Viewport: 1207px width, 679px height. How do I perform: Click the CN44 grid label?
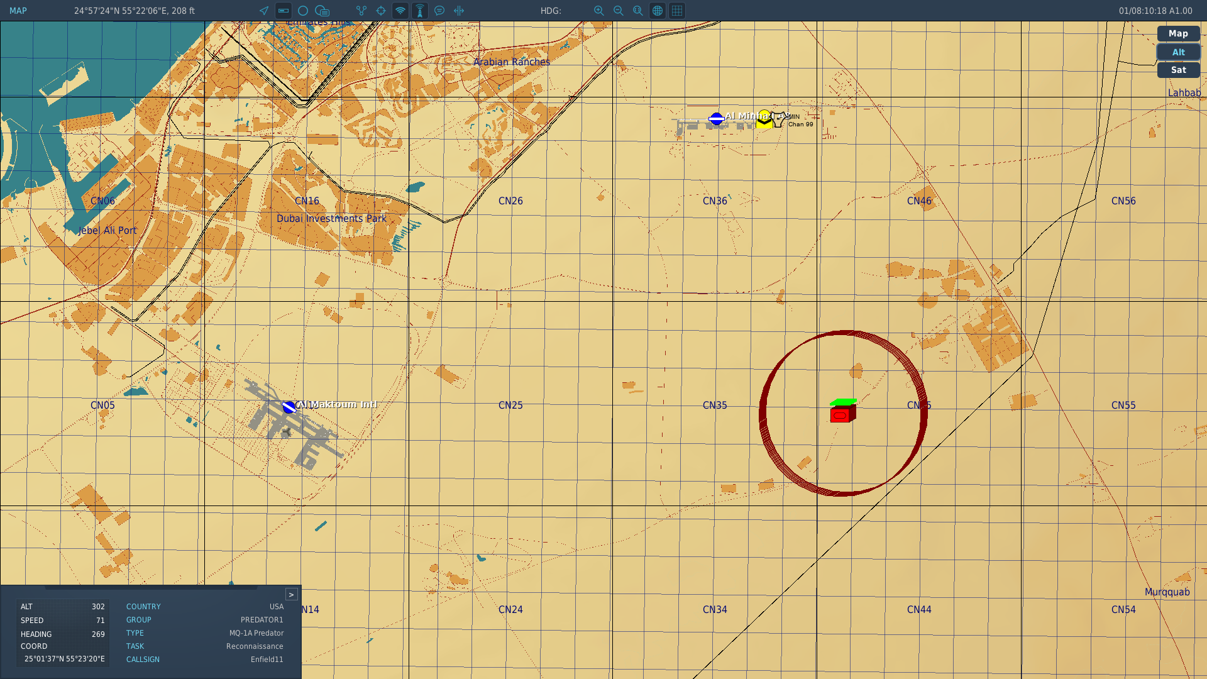[x=919, y=609]
